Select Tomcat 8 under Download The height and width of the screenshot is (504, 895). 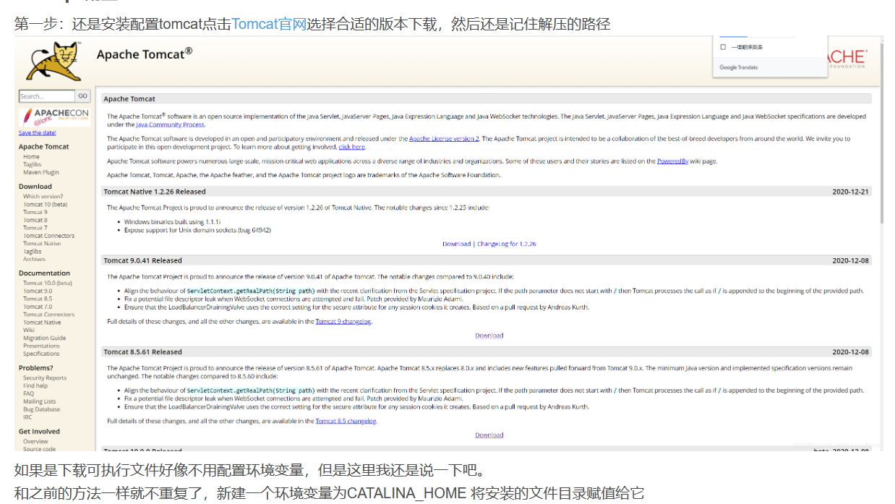(35, 220)
